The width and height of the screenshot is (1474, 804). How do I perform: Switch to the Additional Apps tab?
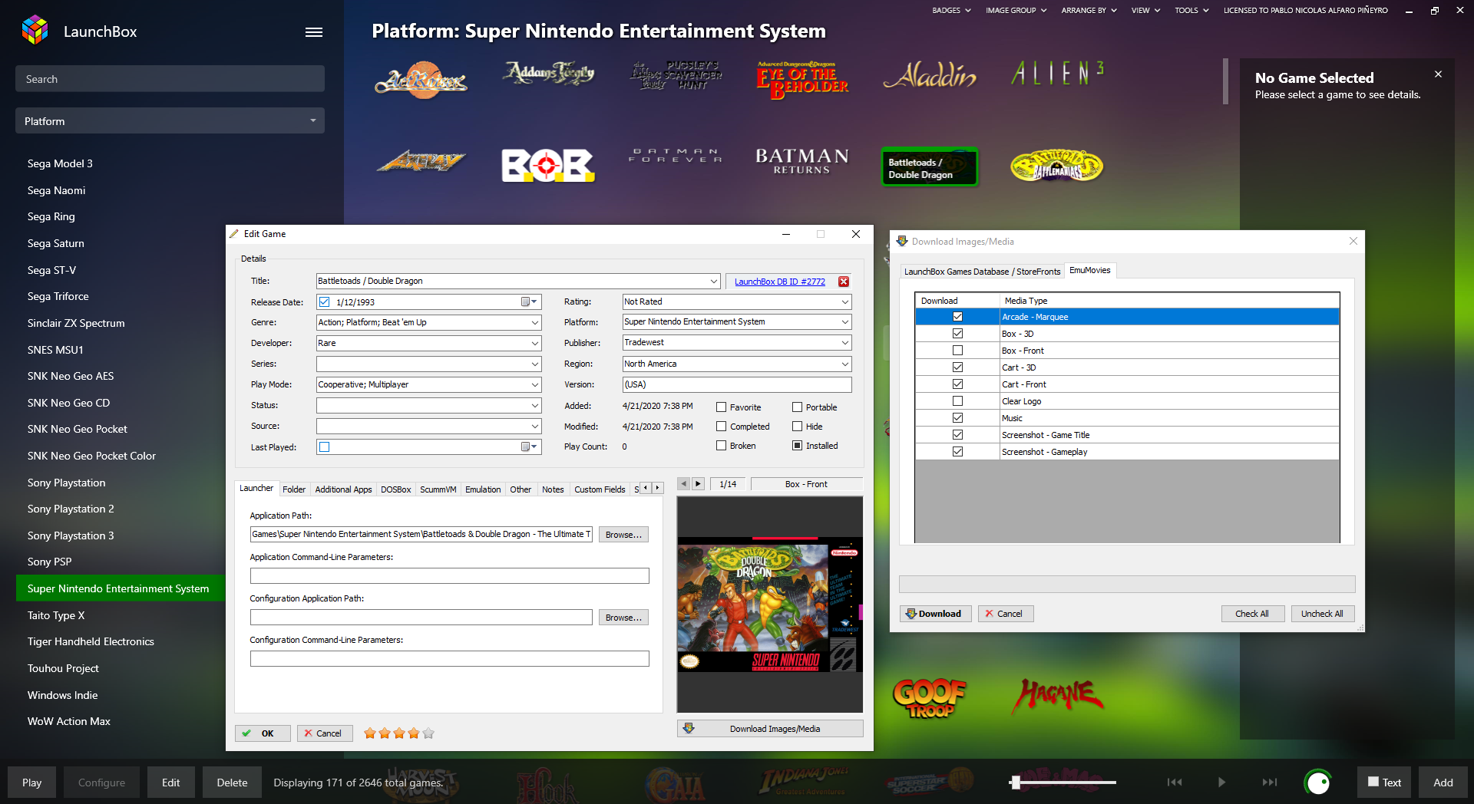tap(343, 489)
